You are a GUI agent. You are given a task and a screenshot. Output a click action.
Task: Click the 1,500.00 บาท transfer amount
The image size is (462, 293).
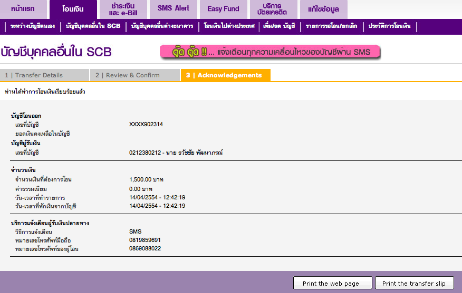point(146,179)
